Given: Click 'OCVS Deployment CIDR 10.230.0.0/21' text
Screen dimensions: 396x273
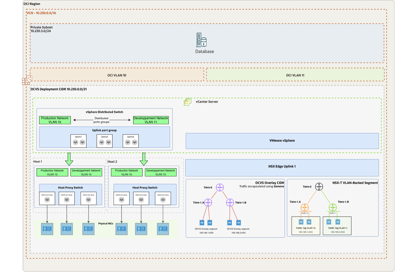Looking at the screenshot, I should point(59,89).
